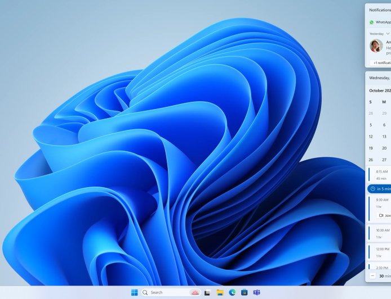Launch File Explorer from the taskbar
The width and height of the screenshot is (391, 299).
pos(220,292)
